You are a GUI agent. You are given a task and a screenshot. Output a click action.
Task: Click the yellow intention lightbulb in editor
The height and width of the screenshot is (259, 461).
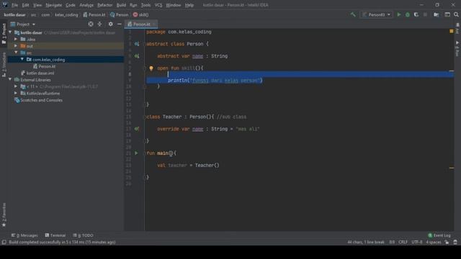point(151,68)
